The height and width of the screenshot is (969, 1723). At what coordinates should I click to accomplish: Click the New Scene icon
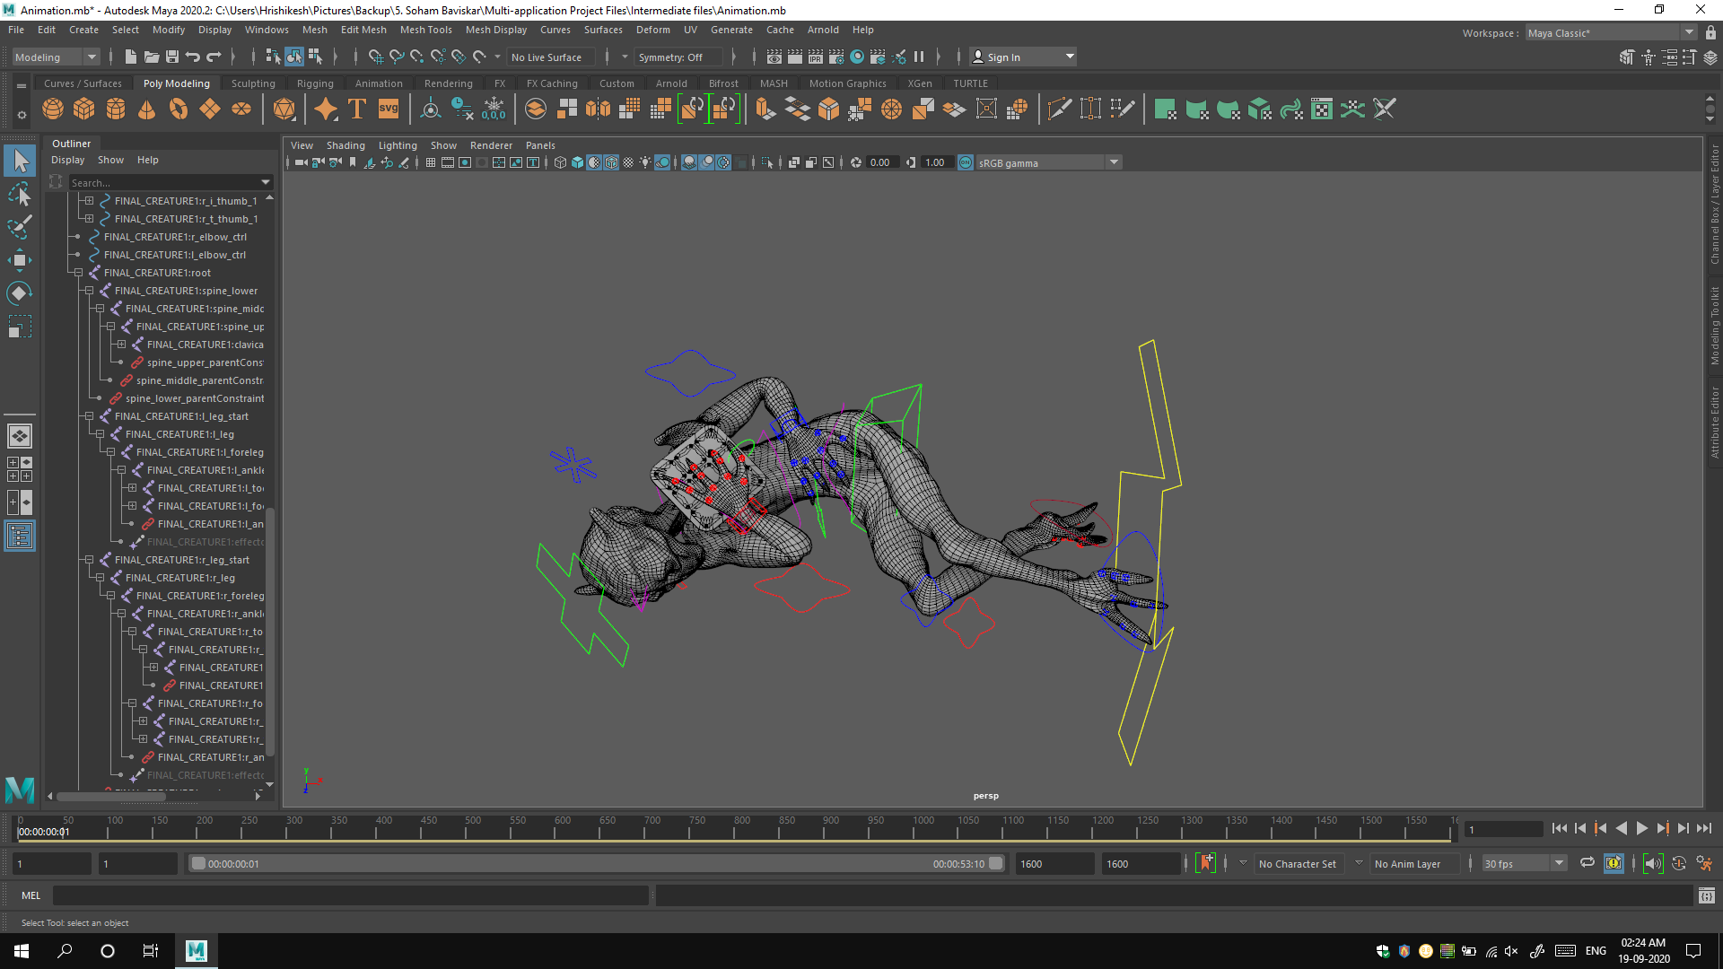(x=131, y=57)
